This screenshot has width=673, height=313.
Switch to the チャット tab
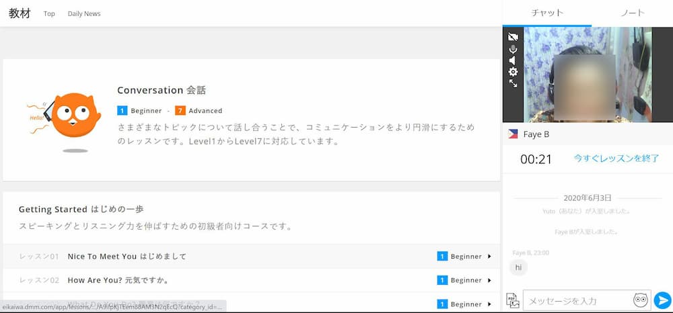click(546, 13)
